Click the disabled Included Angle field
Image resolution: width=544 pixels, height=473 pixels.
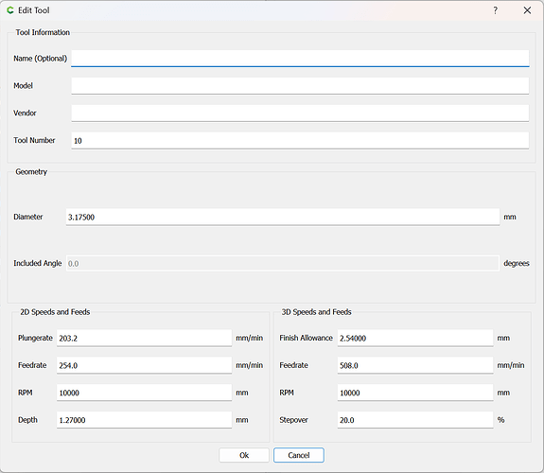283,263
